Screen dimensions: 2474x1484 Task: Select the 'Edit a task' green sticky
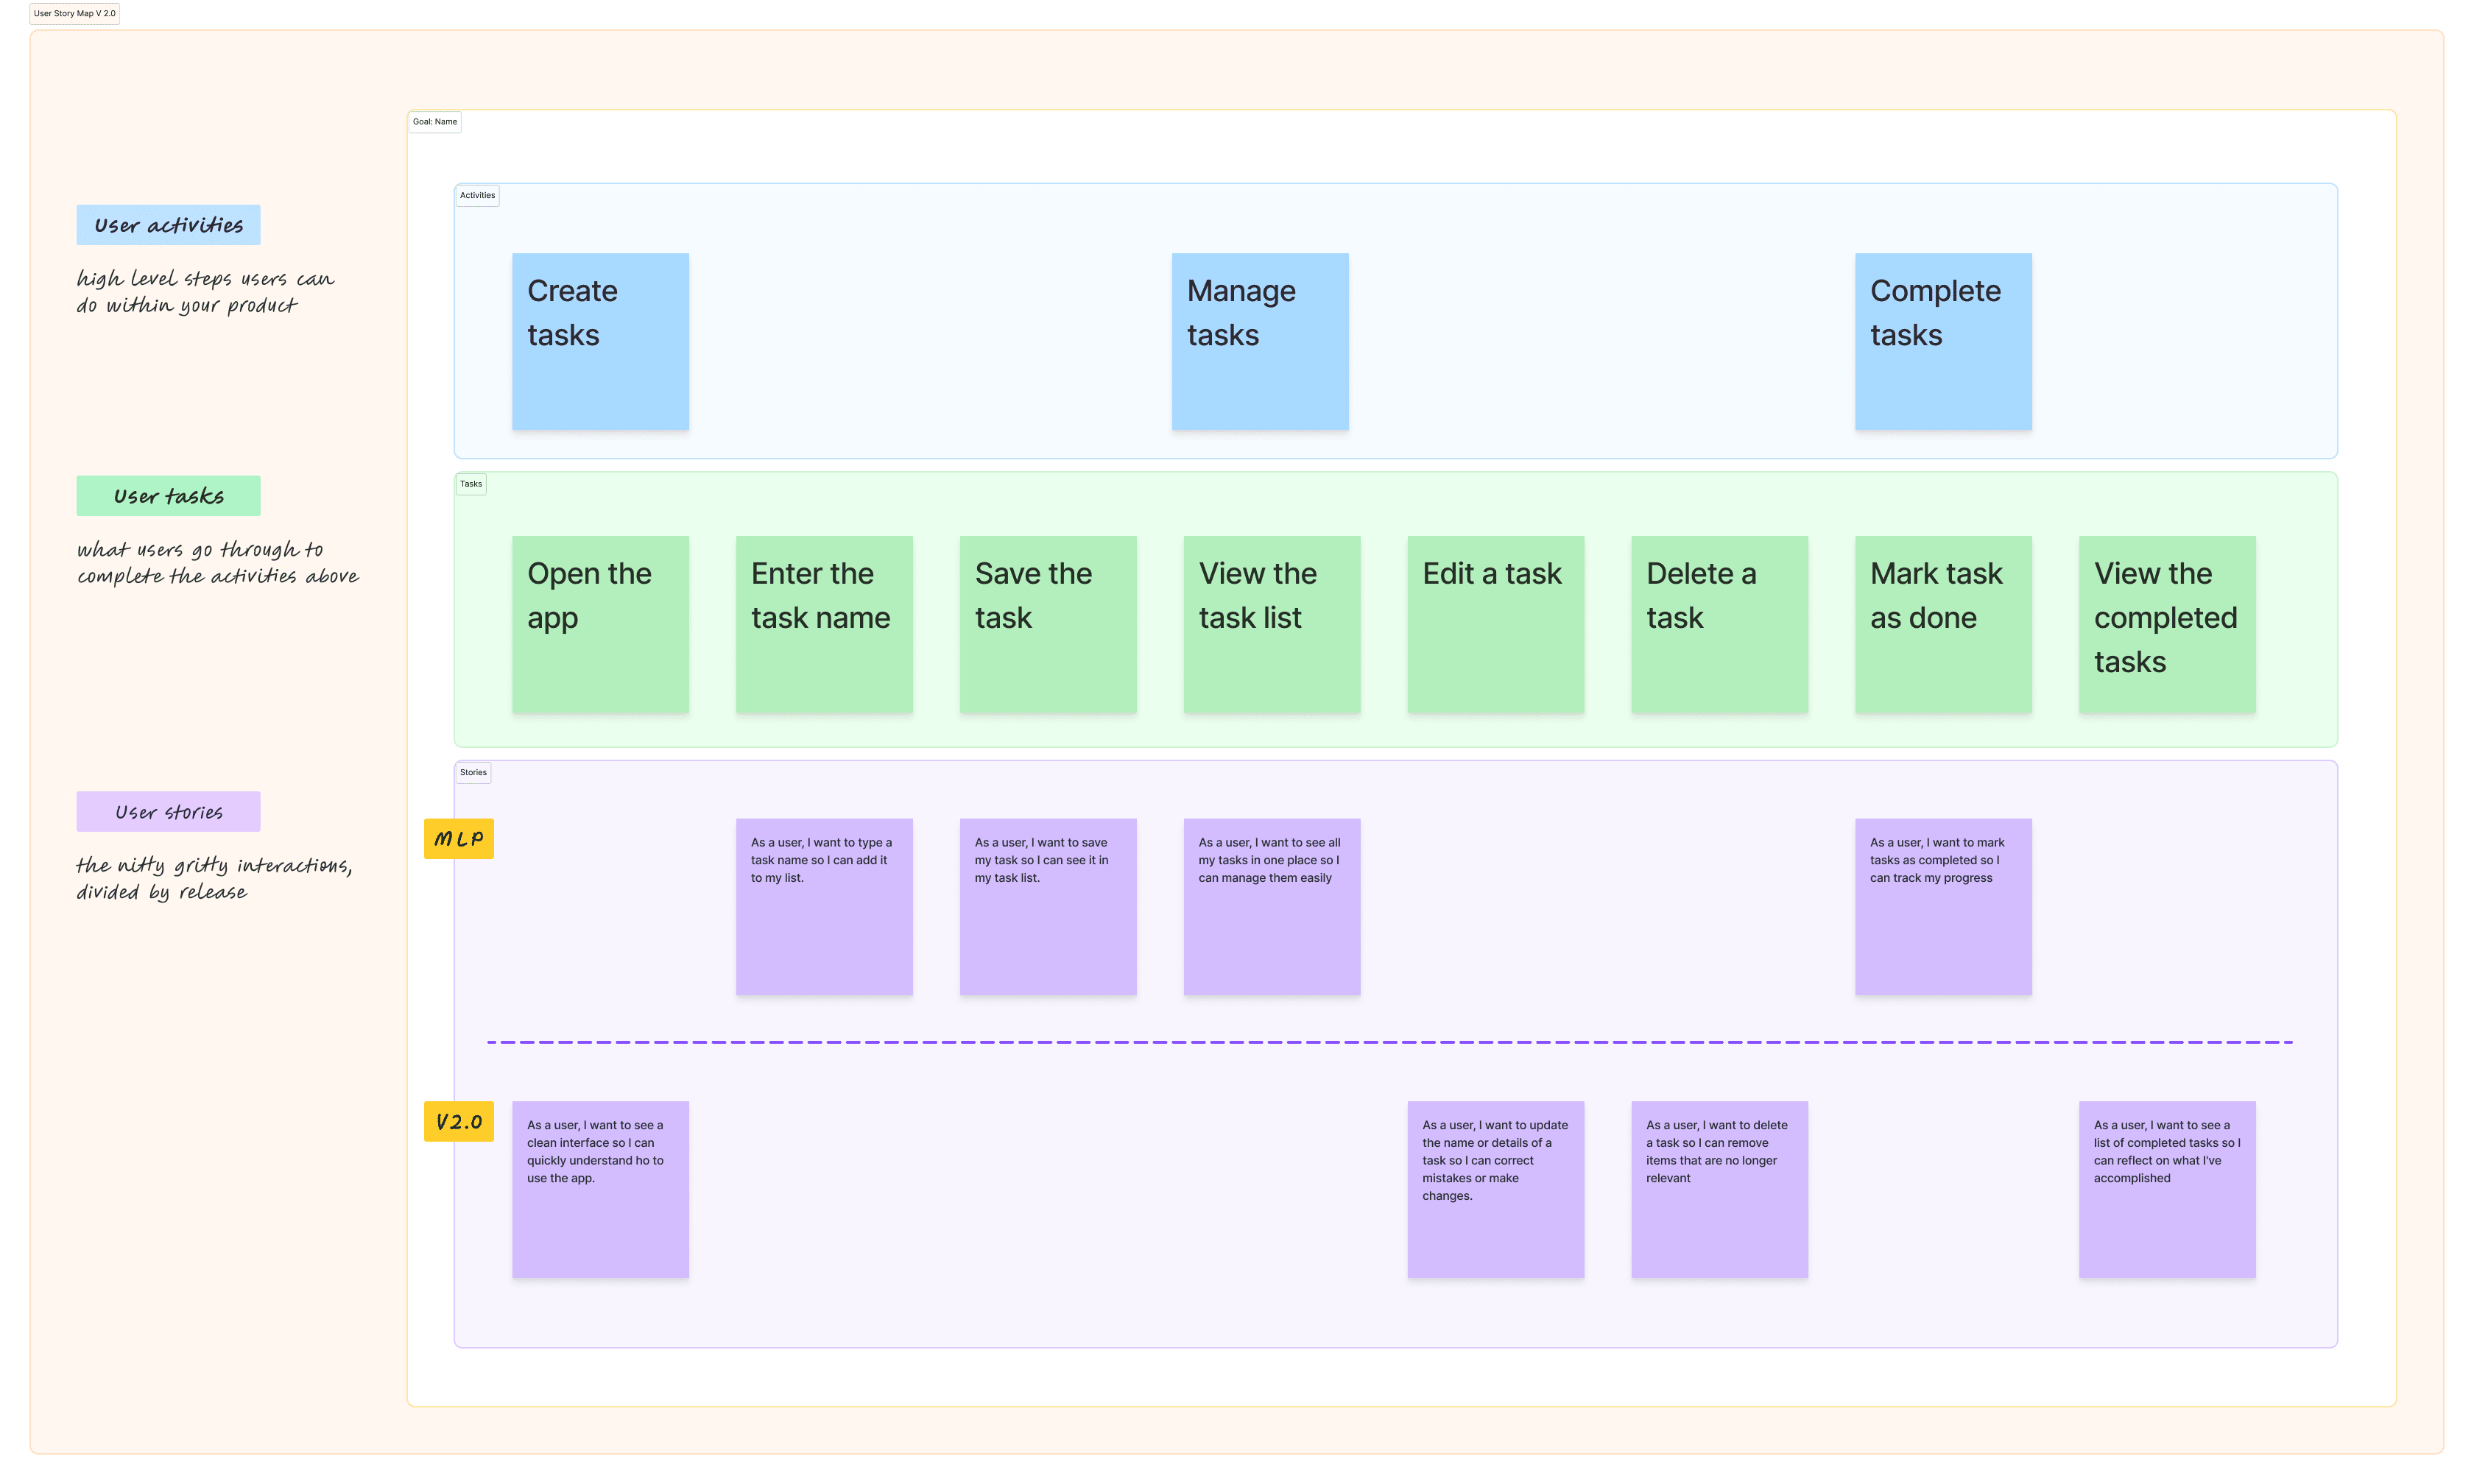1496,624
